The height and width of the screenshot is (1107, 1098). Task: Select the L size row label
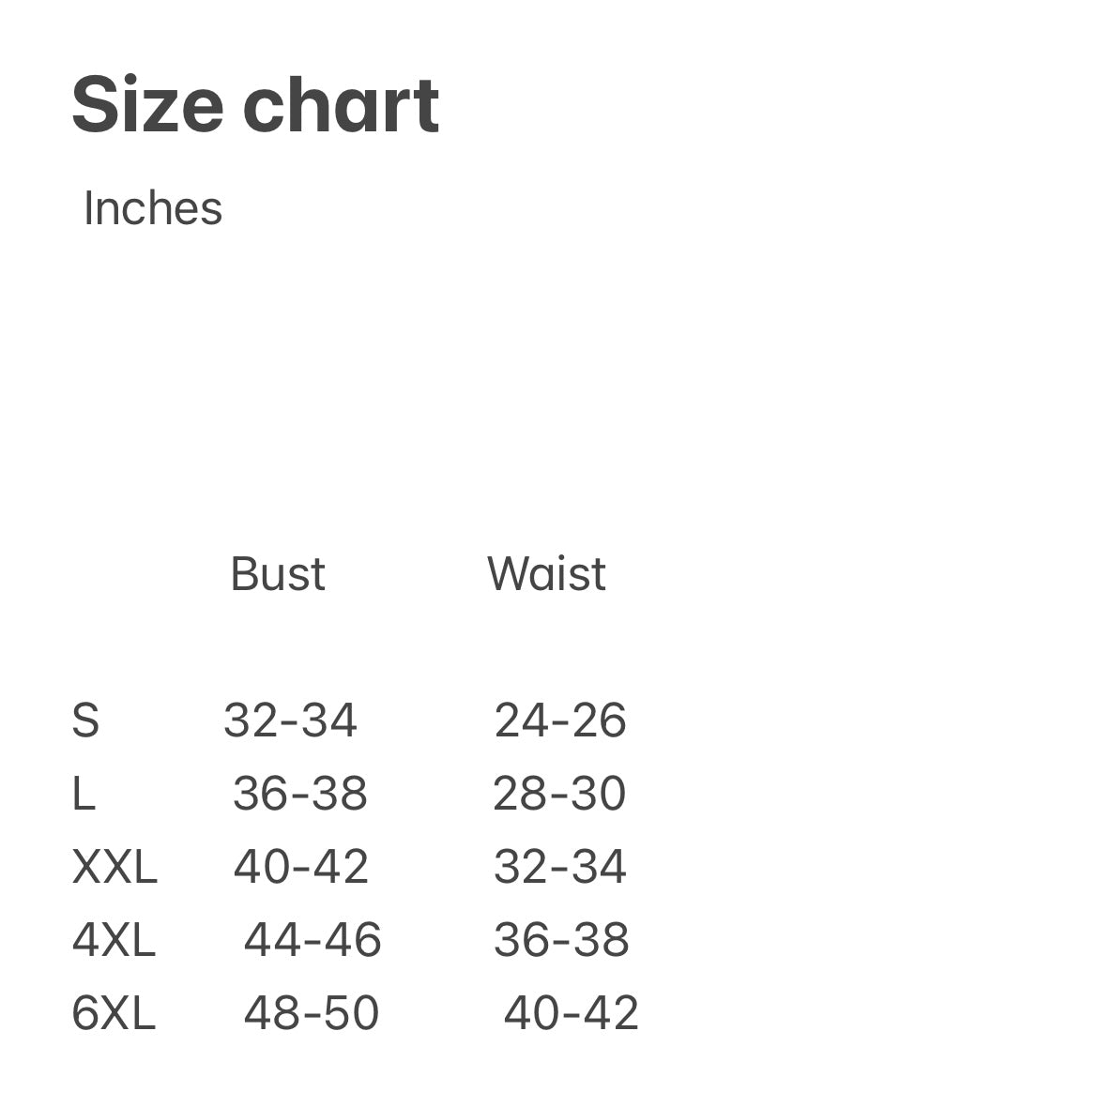click(x=84, y=794)
